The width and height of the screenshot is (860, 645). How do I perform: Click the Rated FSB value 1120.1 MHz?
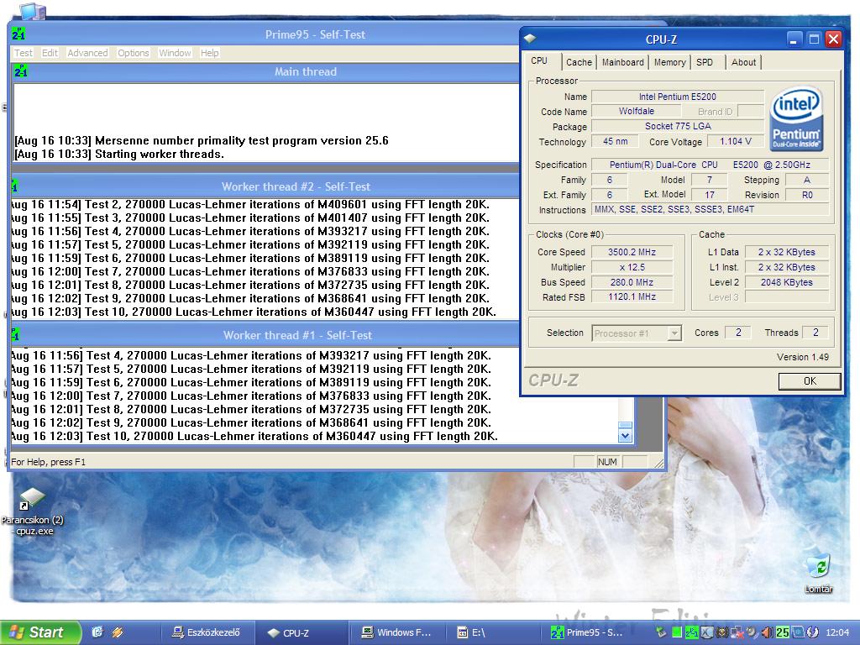(632, 296)
